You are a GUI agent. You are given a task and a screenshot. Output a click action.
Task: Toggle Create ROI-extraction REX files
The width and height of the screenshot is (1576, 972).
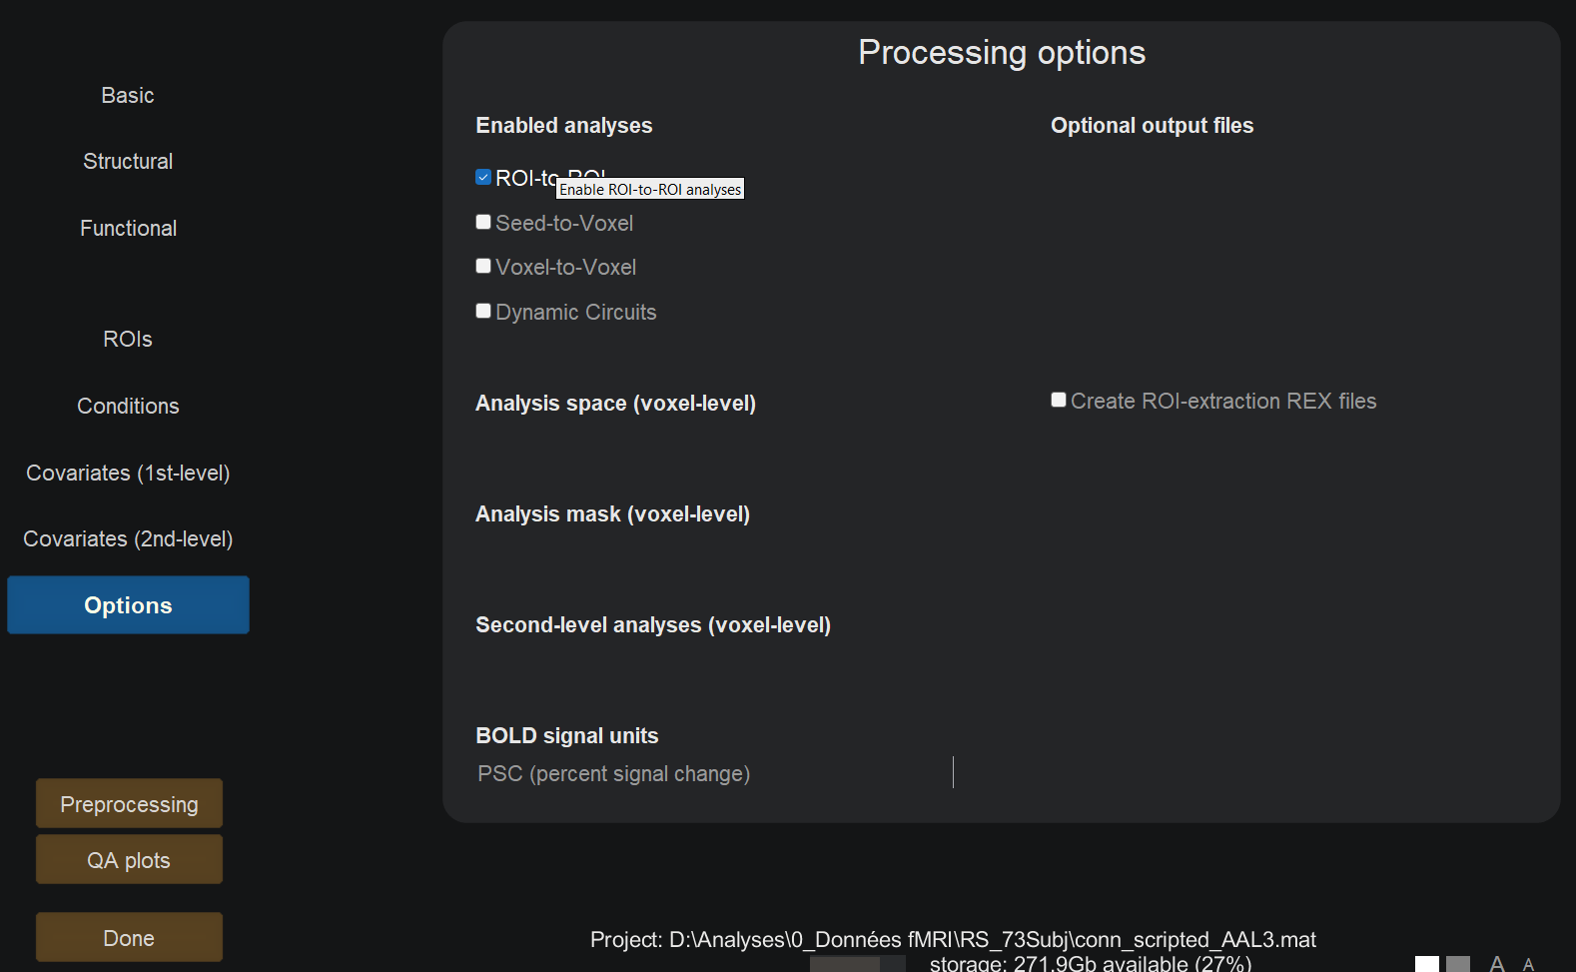tap(1059, 400)
